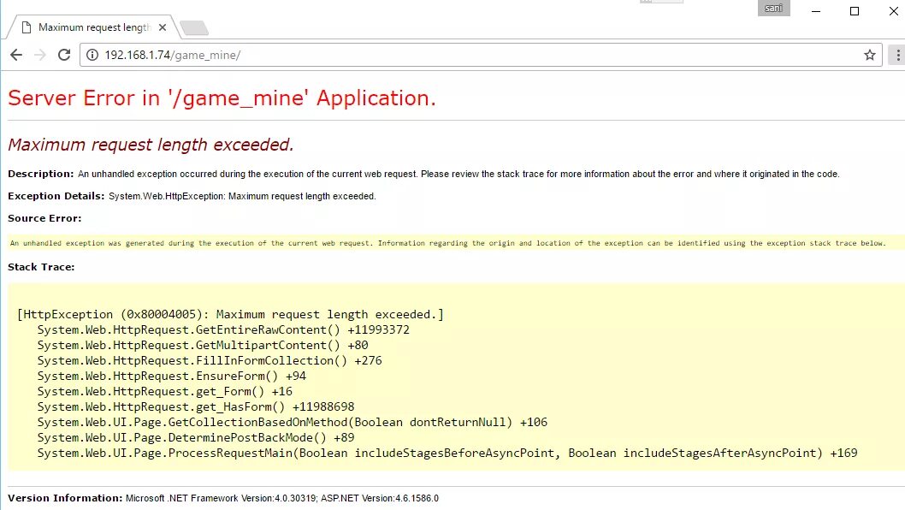Close the browser window
The height and width of the screenshot is (510, 905).
(x=892, y=11)
